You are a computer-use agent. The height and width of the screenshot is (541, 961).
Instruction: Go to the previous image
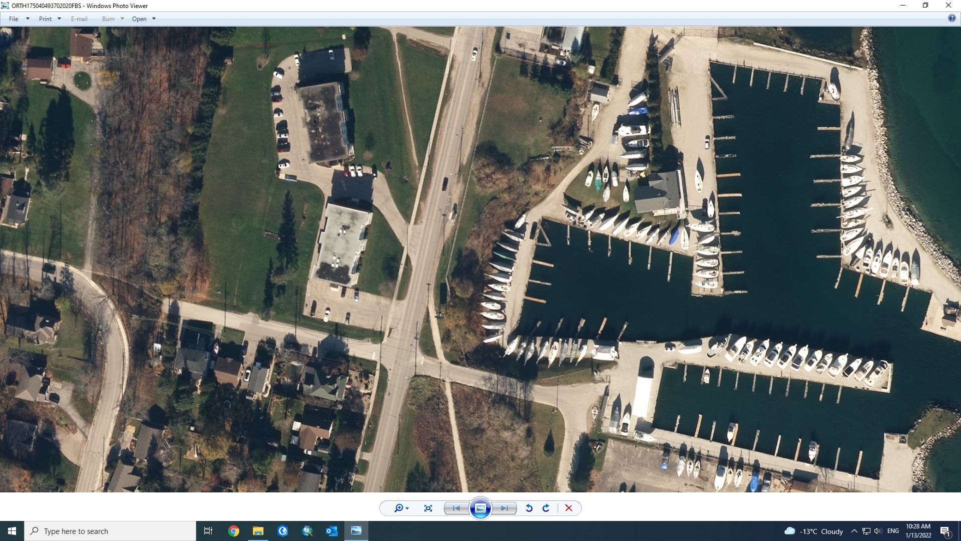point(456,508)
